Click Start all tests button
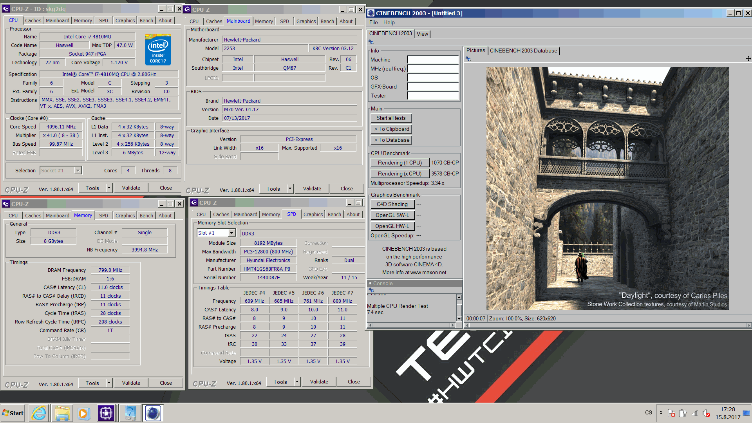Image resolution: width=752 pixels, height=423 pixels. pos(391,118)
